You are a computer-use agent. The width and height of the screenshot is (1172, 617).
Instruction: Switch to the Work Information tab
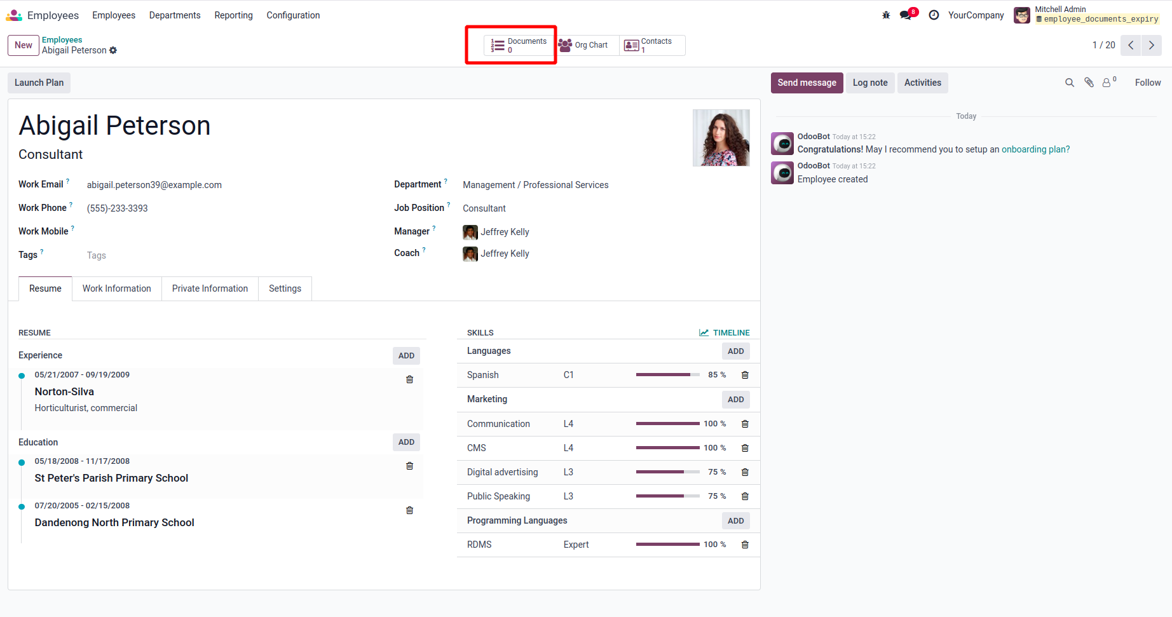[x=117, y=288]
